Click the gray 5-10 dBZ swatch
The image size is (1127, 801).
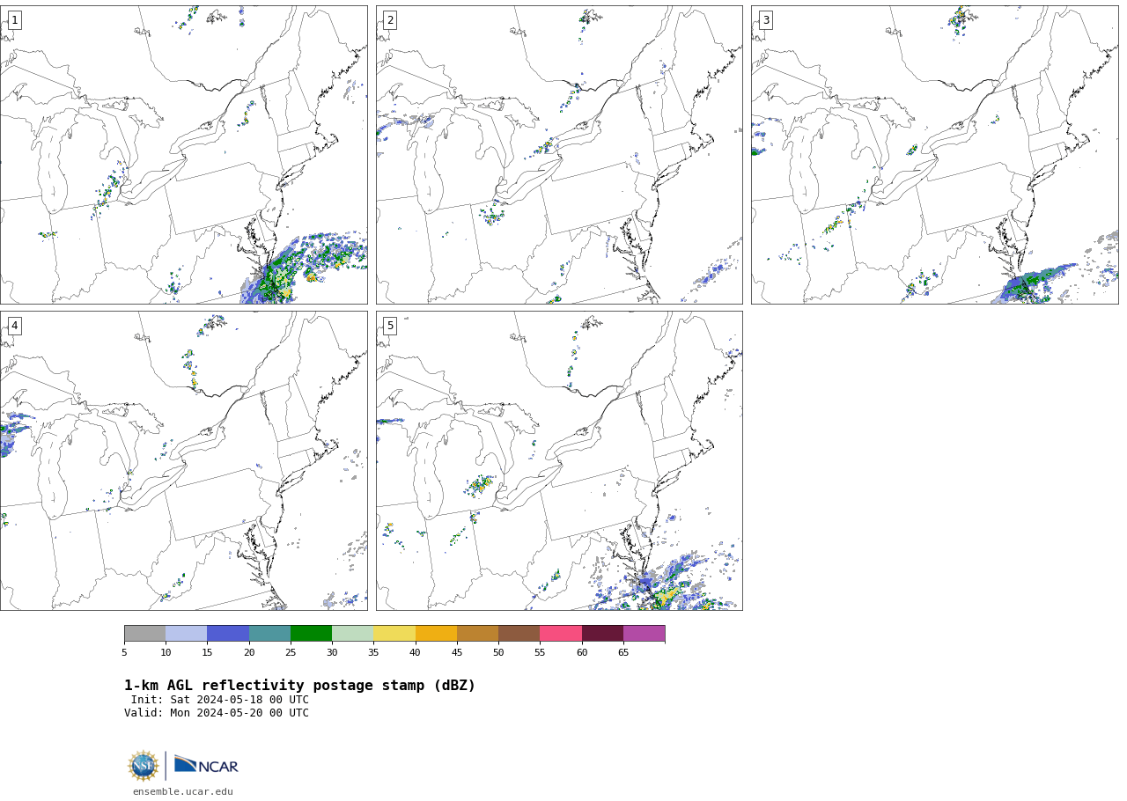pyautogui.click(x=145, y=634)
